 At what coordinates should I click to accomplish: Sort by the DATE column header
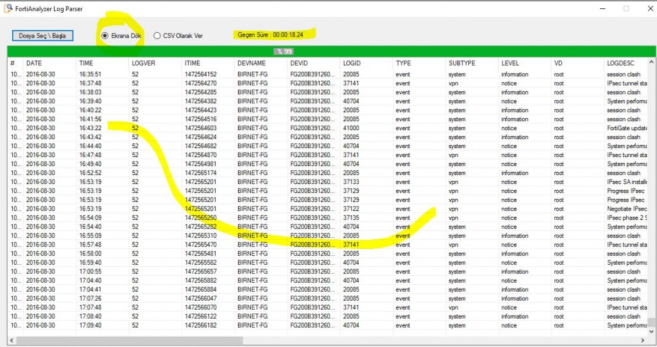click(34, 63)
